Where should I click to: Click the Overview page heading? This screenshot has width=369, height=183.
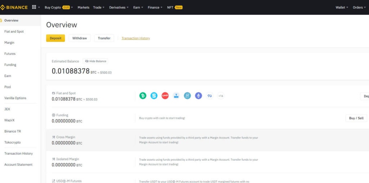pyautogui.click(x=62, y=25)
